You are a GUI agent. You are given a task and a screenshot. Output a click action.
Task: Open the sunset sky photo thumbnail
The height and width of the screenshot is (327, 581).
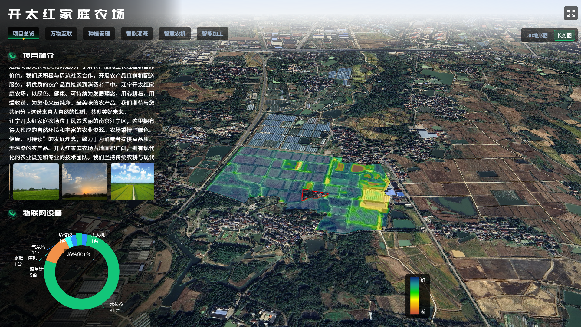(85, 182)
